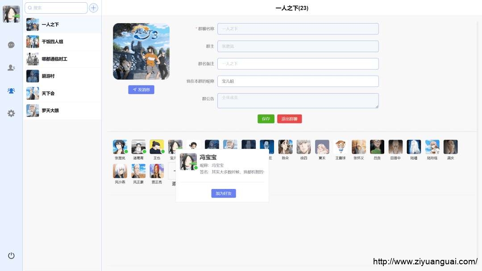The width and height of the screenshot is (482, 271).
Task: Click the red 退出群聊 button
Action: (289, 119)
